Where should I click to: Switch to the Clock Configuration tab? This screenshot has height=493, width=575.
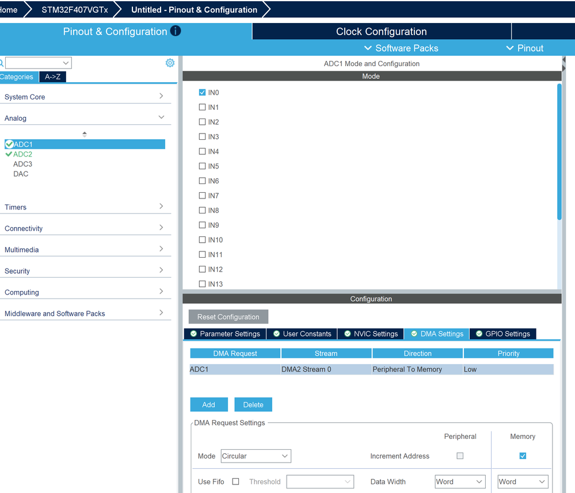point(382,32)
